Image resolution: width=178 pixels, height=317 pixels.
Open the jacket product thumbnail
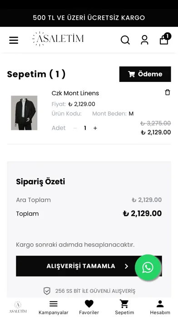pyautogui.click(x=24, y=113)
